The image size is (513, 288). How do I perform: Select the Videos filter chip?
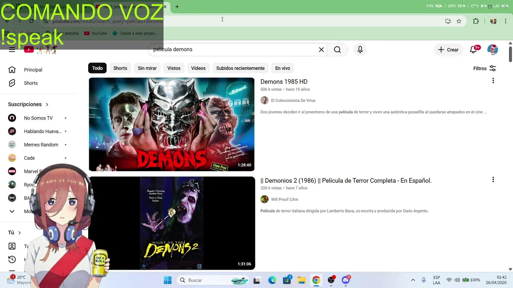(198, 68)
